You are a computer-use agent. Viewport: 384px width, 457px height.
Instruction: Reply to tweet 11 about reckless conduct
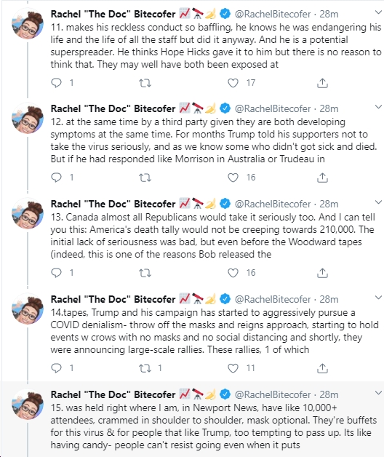[x=56, y=83]
